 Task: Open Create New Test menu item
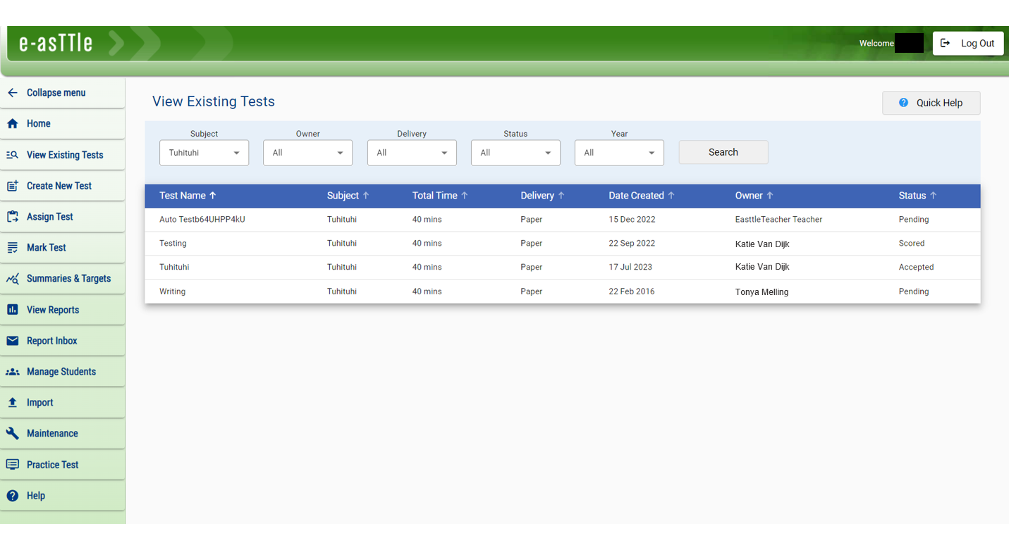pyautogui.click(x=59, y=186)
